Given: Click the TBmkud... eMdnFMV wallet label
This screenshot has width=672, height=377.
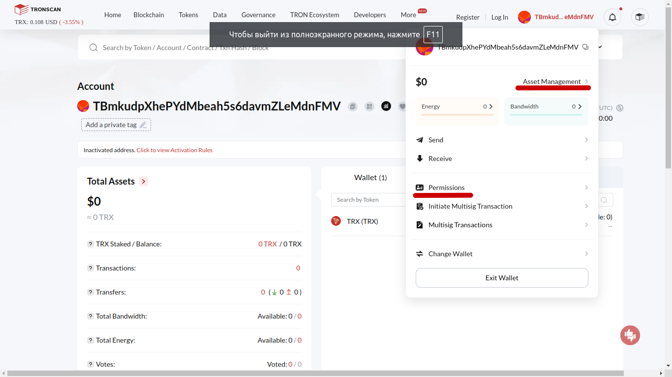Looking at the screenshot, I should (564, 17).
